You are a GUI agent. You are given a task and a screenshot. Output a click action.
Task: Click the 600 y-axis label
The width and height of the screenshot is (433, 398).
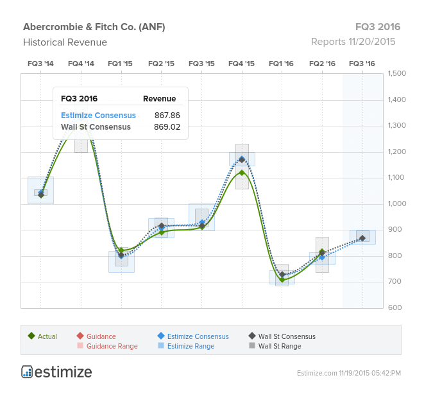click(x=395, y=307)
